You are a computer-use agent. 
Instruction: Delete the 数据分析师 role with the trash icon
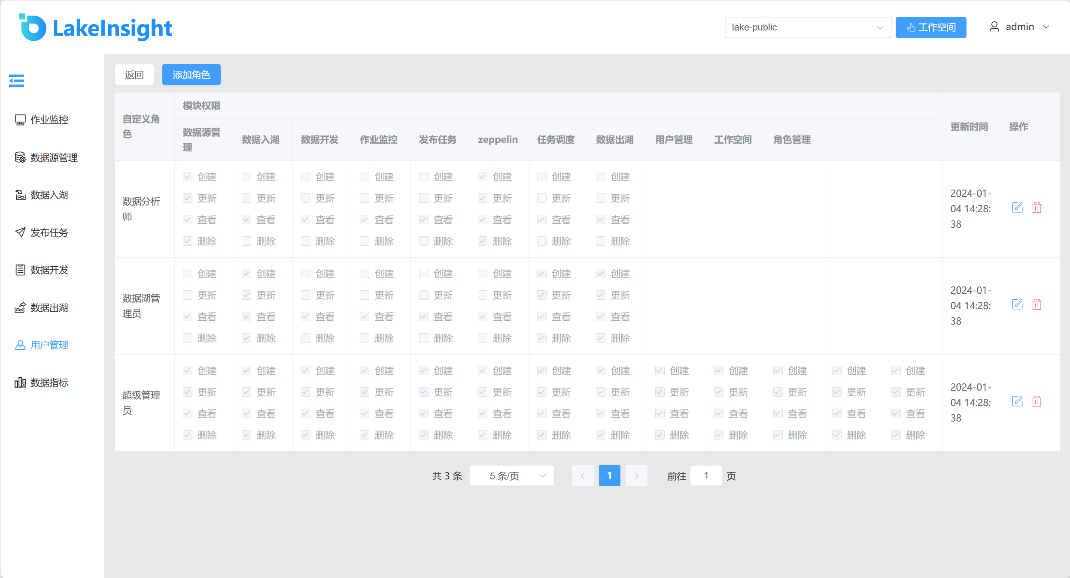[x=1037, y=208]
